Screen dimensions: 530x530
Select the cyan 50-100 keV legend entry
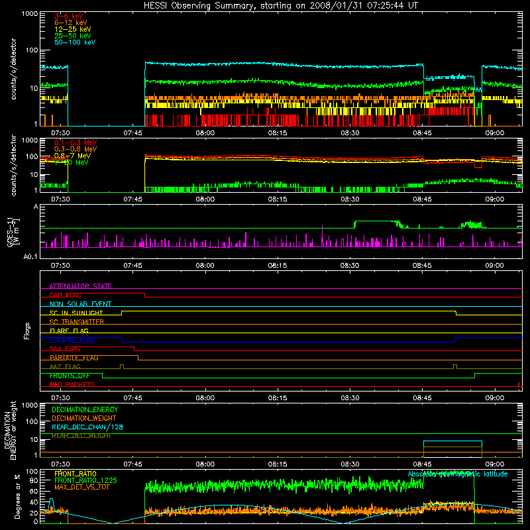click(x=75, y=42)
